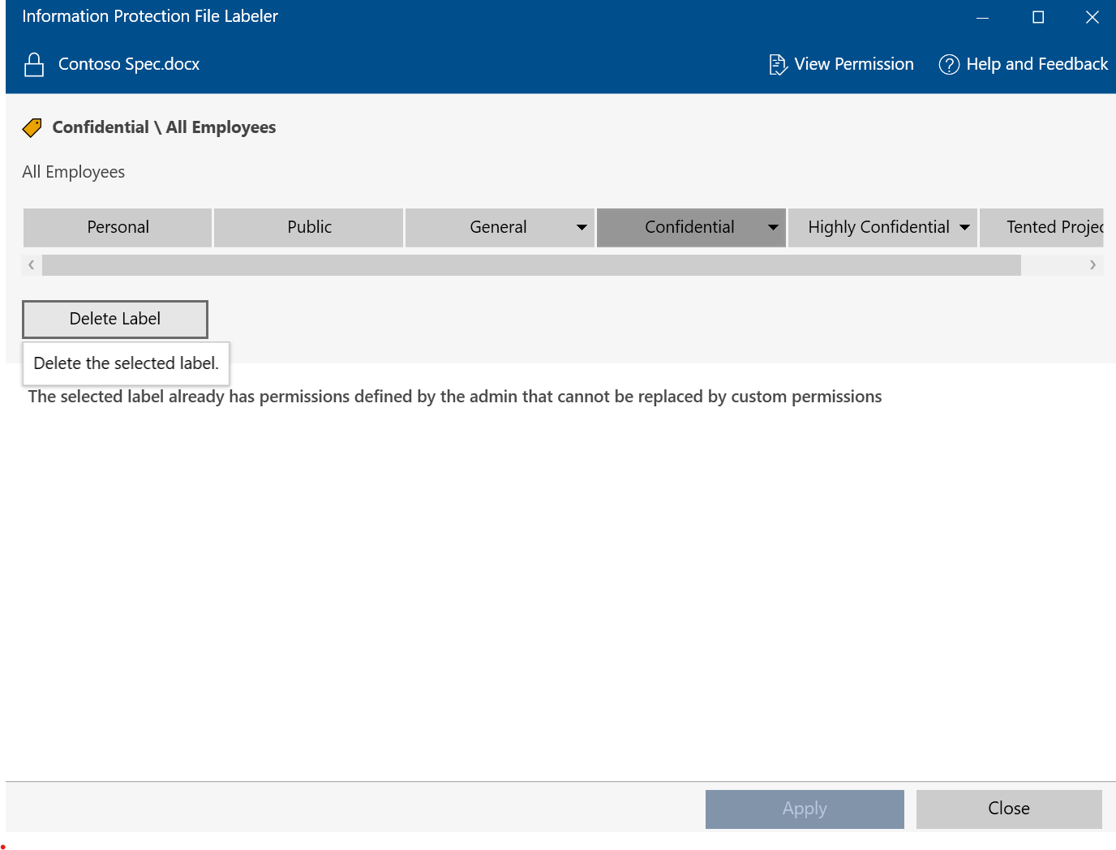Image resolution: width=1116 pixels, height=850 pixels.
Task: Click the horizontal scrollbar thumb under the labels
Action: pyautogui.click(x=531, y=265)
